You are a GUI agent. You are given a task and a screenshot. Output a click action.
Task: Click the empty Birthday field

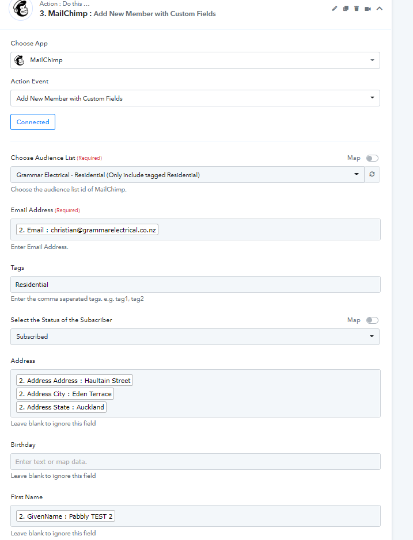pyautogui.click(x=195, y=461)
